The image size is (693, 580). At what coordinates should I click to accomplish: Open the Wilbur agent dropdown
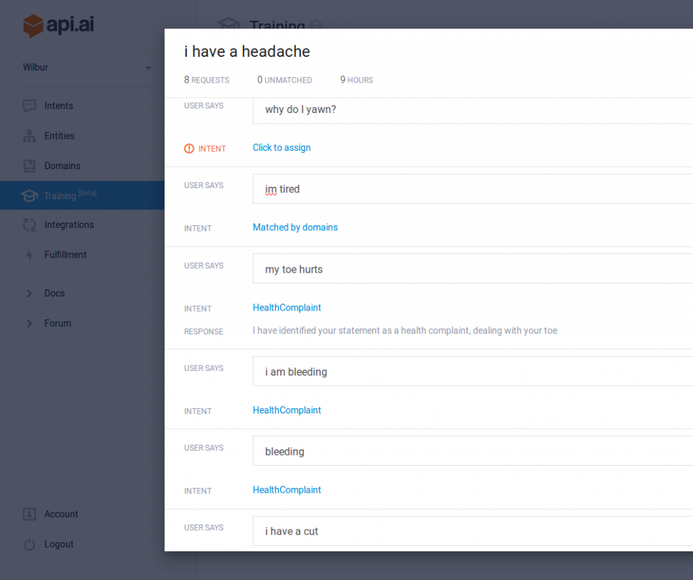click(148, 68)
